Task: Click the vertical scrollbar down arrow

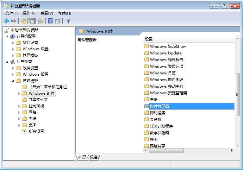Action: (237, 145)
